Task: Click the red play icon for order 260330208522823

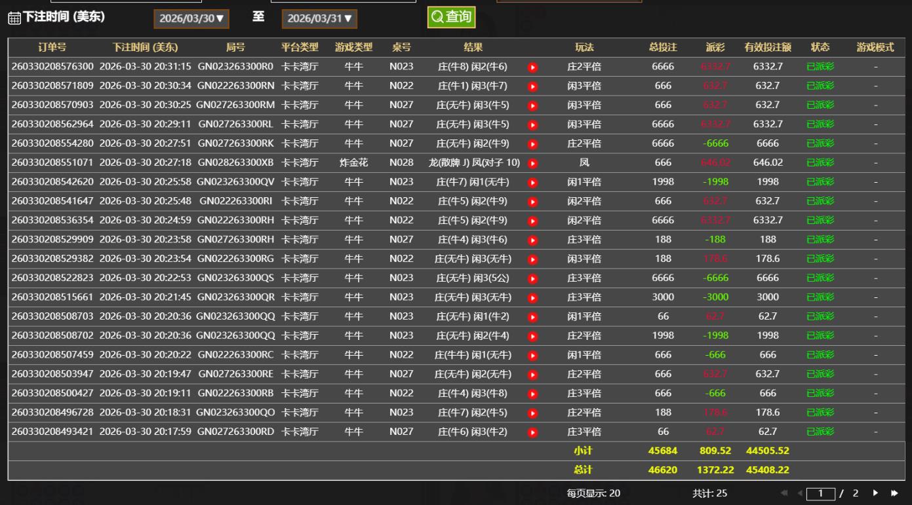Action: 533,278
